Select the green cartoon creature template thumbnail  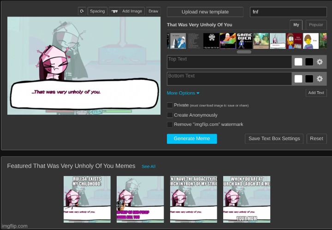(x=261, y=41)
